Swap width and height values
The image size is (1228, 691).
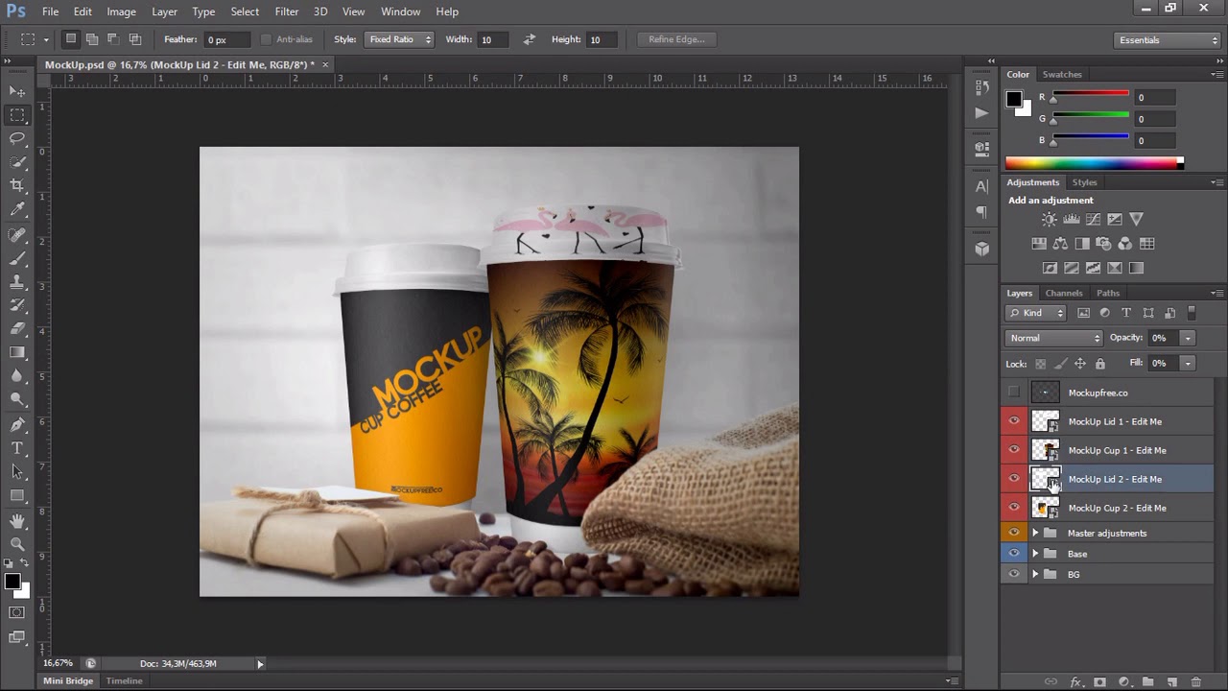point(529,39)
